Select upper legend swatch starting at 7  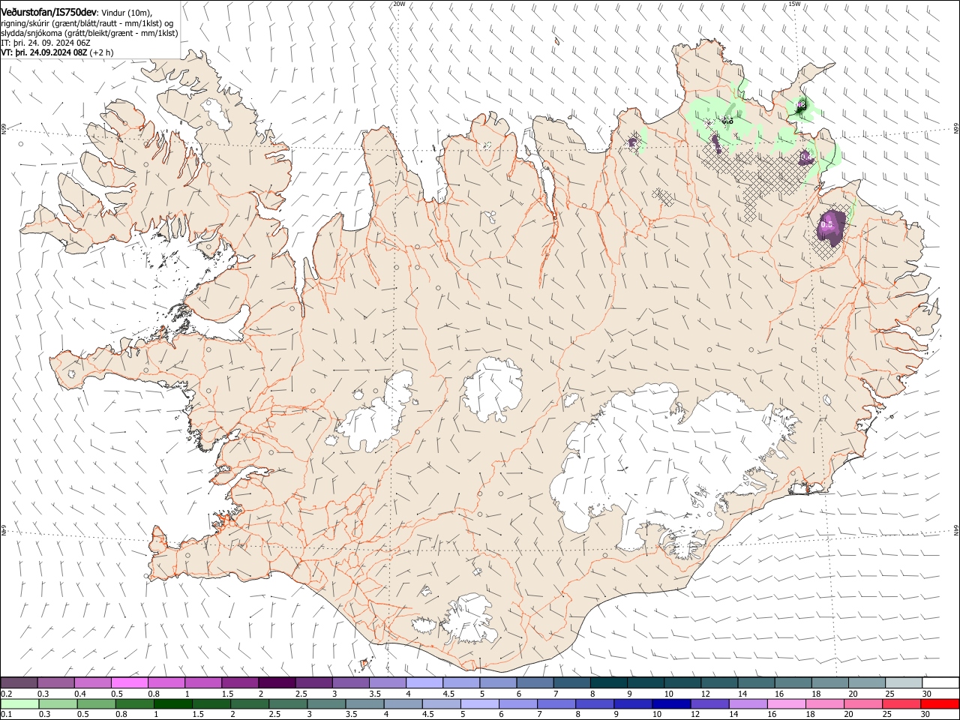click(x=571, y=682)
